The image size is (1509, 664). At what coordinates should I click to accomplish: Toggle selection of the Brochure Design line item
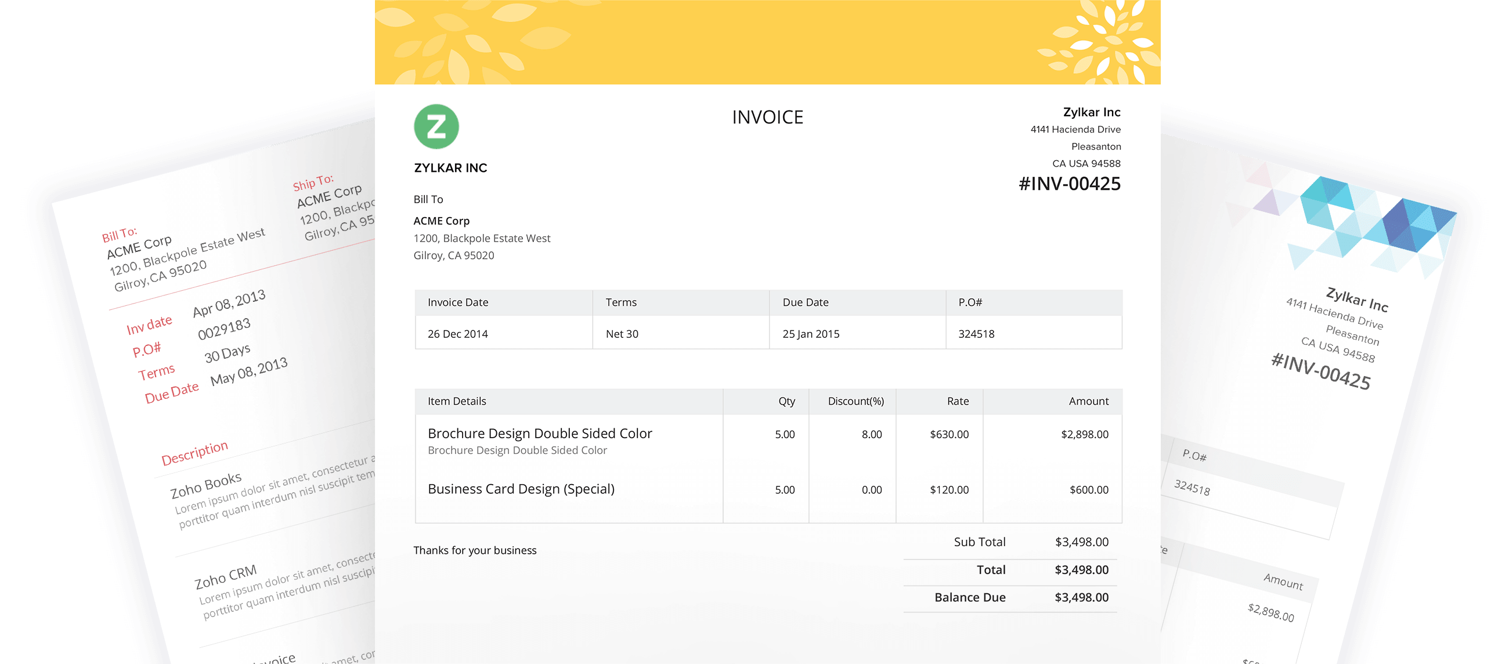540,434
